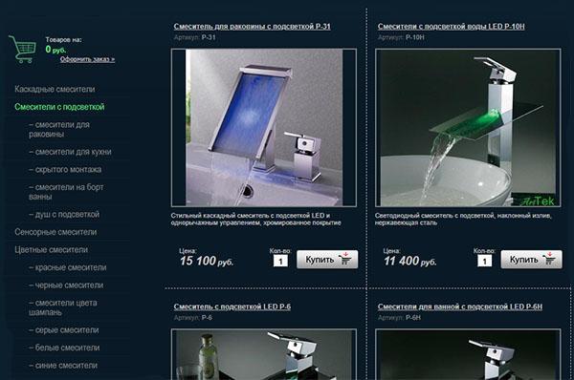
Task: Click the price '11 400 руб.'
Action: tap(410, 261)
